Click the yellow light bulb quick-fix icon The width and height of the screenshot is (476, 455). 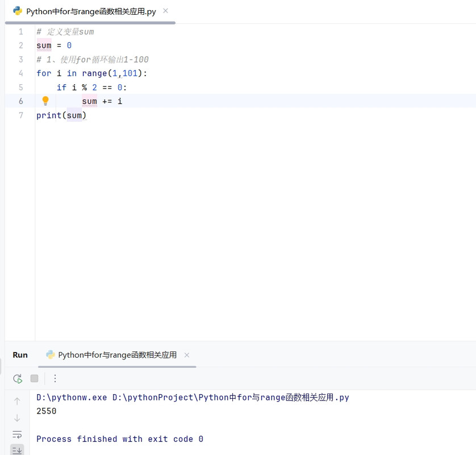(45, 101)
